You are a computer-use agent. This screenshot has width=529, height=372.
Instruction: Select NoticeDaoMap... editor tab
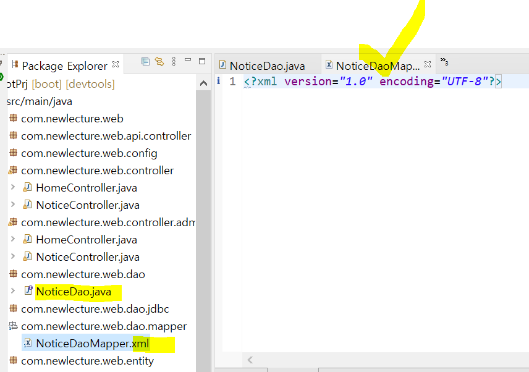pyautogui.click(x=378, y=66)
